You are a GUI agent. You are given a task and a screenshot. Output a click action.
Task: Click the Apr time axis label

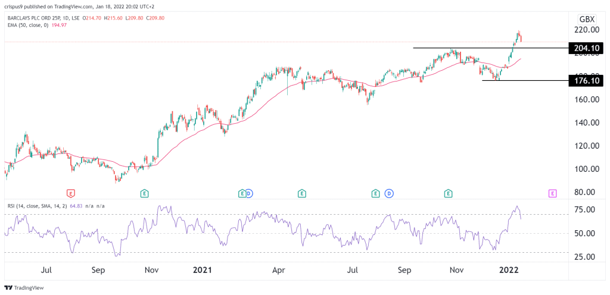coord(279,270)
